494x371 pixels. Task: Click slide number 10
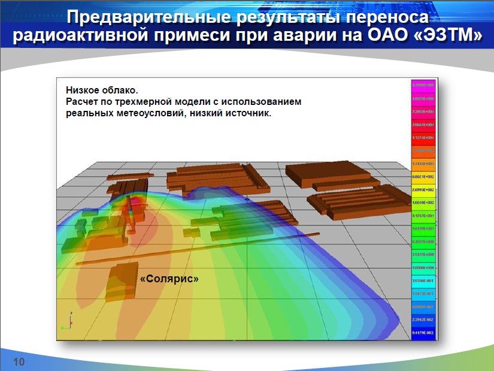(19, 362)
